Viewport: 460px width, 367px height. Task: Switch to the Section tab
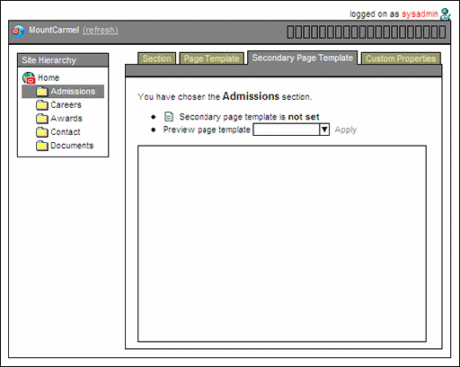(156, 58)
